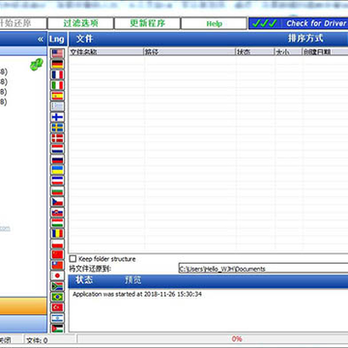348x348 pixels.
Task: Switch language using the United States flag
Action: 58,53
